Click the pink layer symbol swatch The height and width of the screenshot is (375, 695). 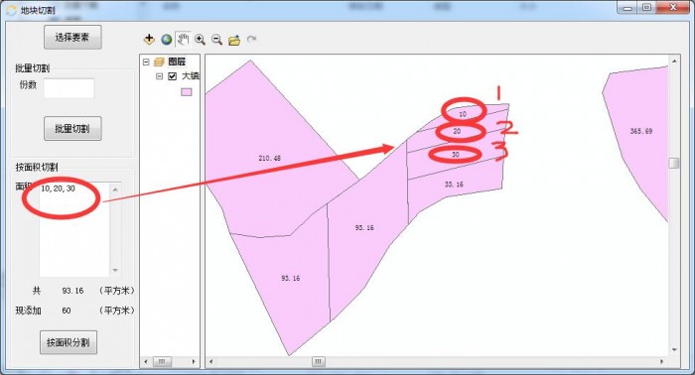[x=187, y=92]
